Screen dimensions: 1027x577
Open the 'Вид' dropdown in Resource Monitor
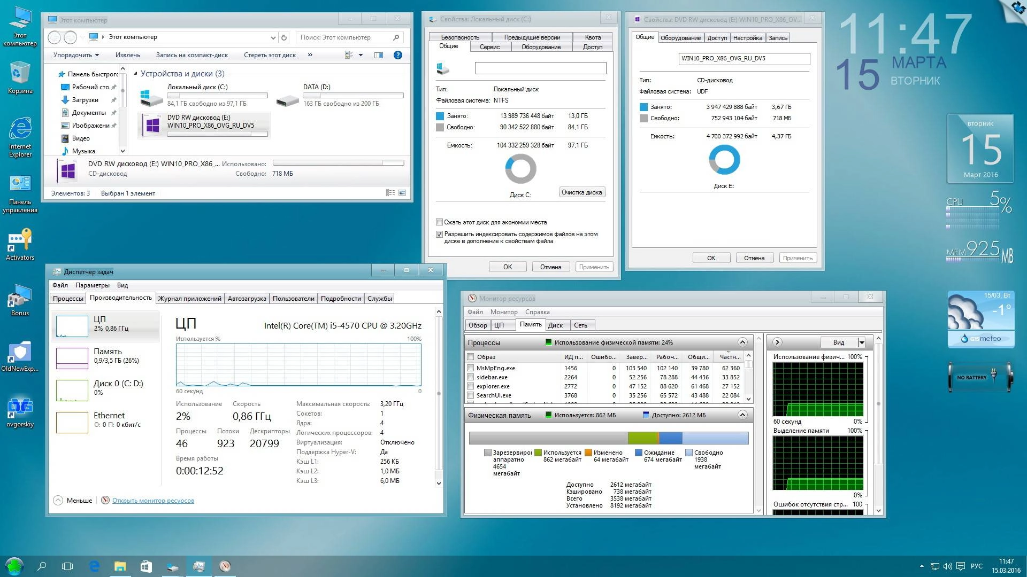click(x=860, y=342)
